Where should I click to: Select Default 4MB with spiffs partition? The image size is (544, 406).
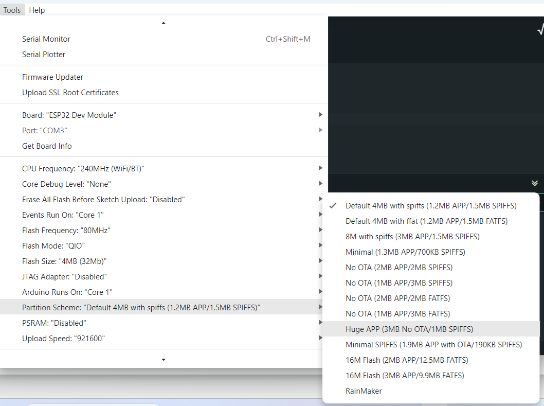pos(431,206)
